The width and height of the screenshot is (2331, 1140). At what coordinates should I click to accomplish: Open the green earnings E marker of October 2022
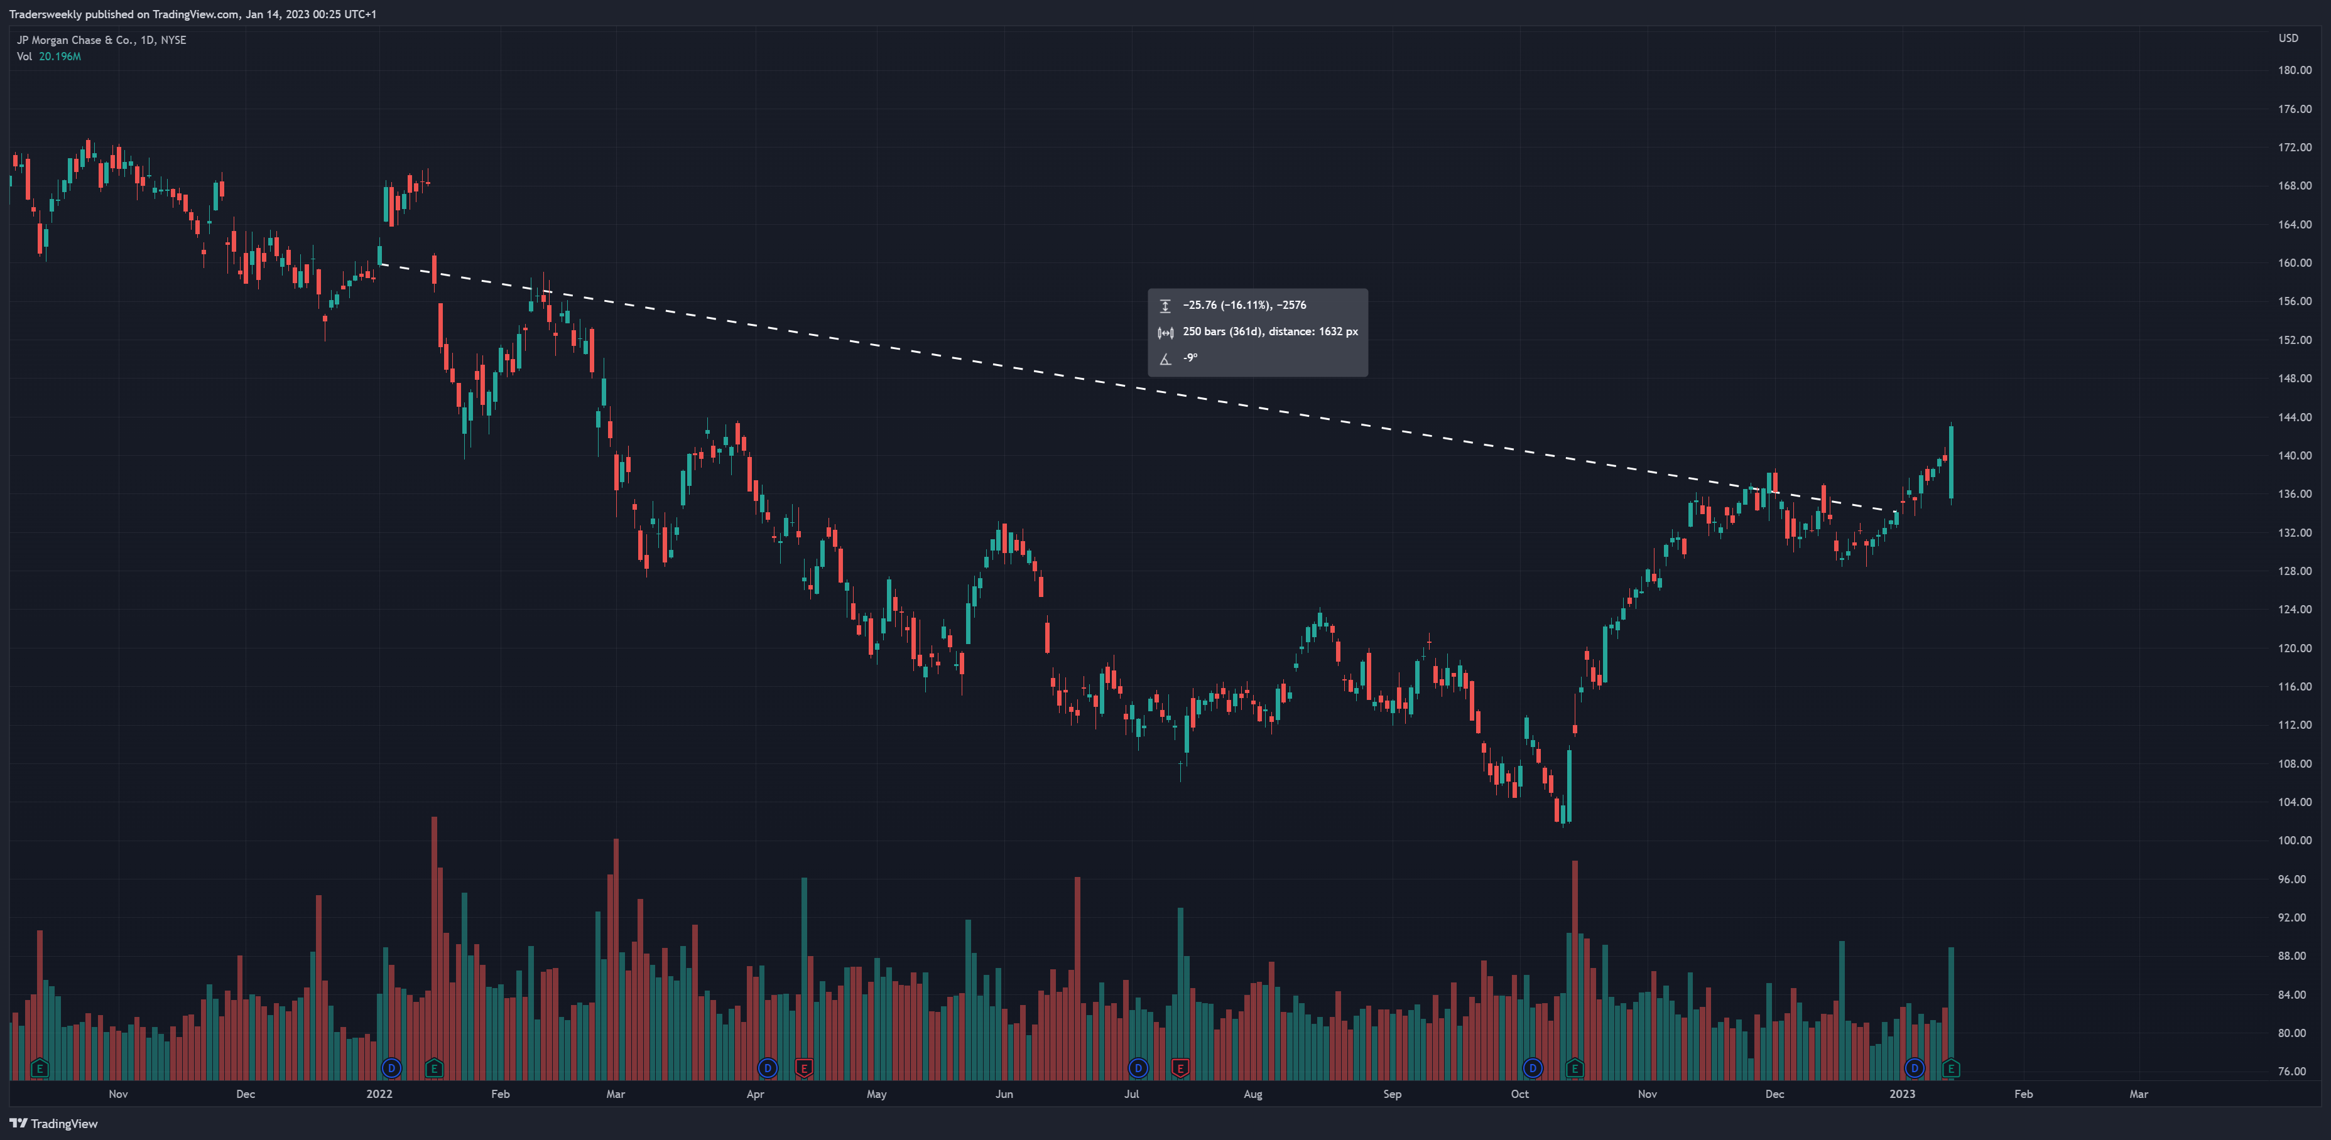click(1575, 1068)
